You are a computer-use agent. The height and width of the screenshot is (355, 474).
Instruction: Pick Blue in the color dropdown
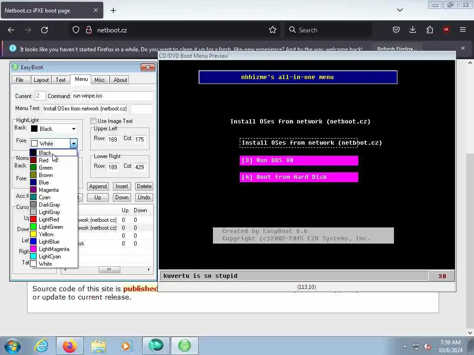point(54,182)
